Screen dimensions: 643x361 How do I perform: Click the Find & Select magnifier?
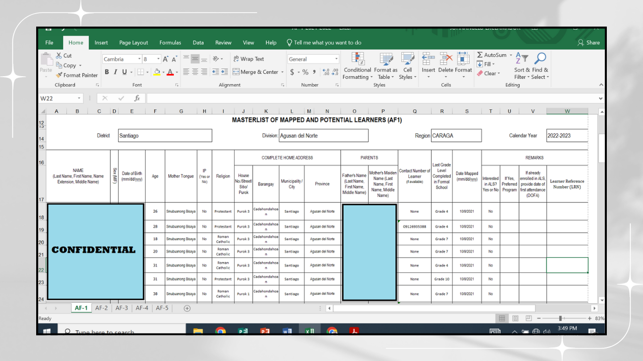tap(540, 59)
